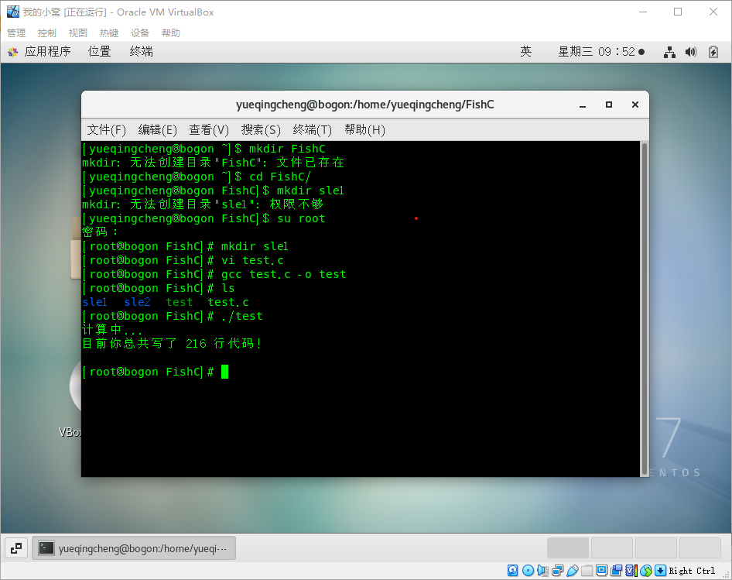This screenshot has width=732, height=580.
Task: Open VirtualBox 视图 menu
Action: tap(78, 33)
